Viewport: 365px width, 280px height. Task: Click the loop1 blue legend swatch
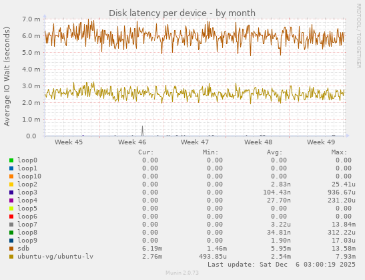11,168
